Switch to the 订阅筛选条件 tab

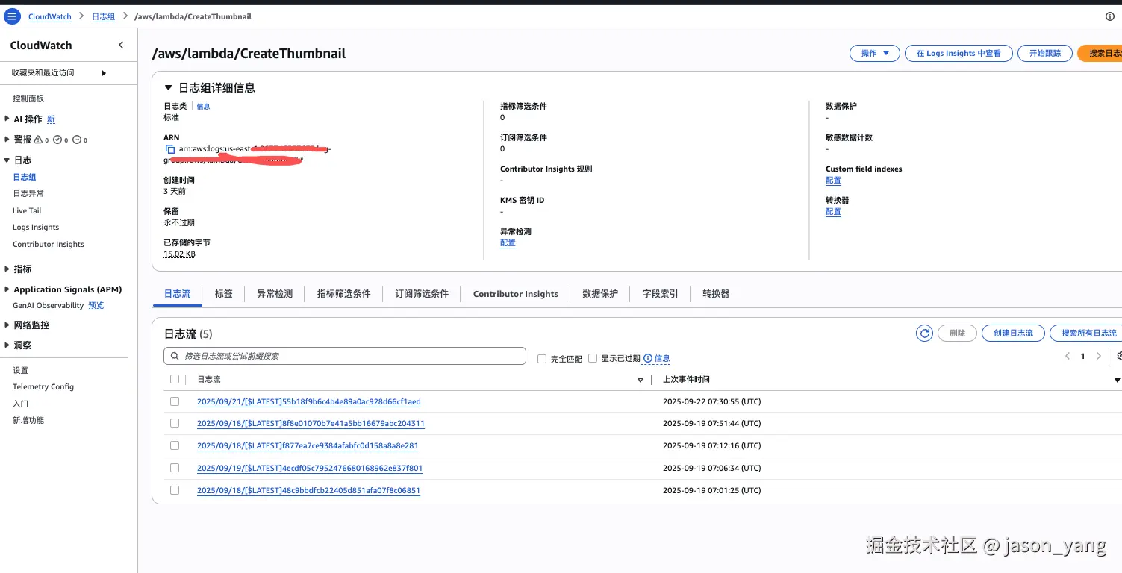422,294
